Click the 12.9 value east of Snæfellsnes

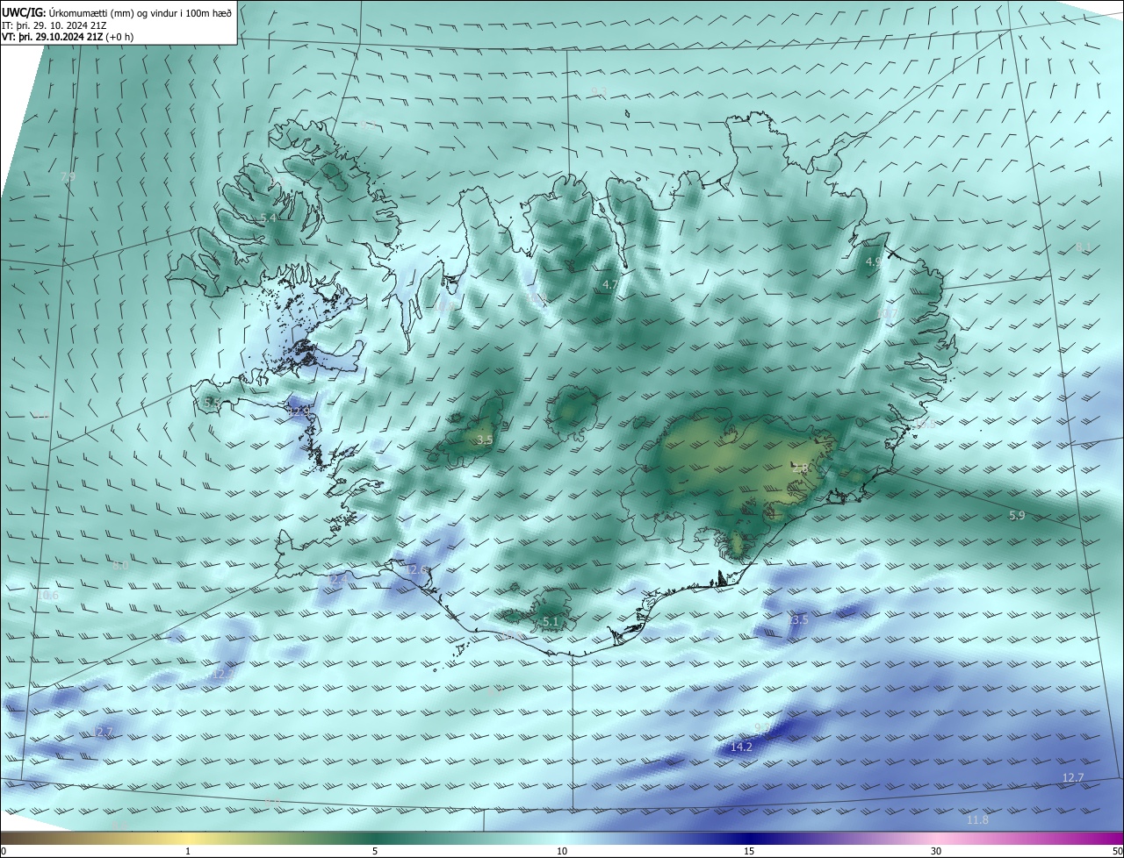[x=300, y=411]
